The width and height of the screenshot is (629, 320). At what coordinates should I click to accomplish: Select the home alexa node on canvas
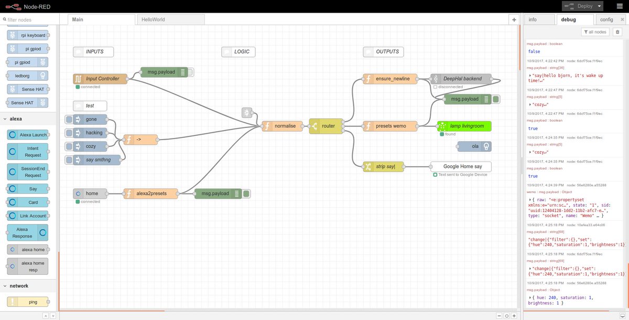click(x=90, y=193)
